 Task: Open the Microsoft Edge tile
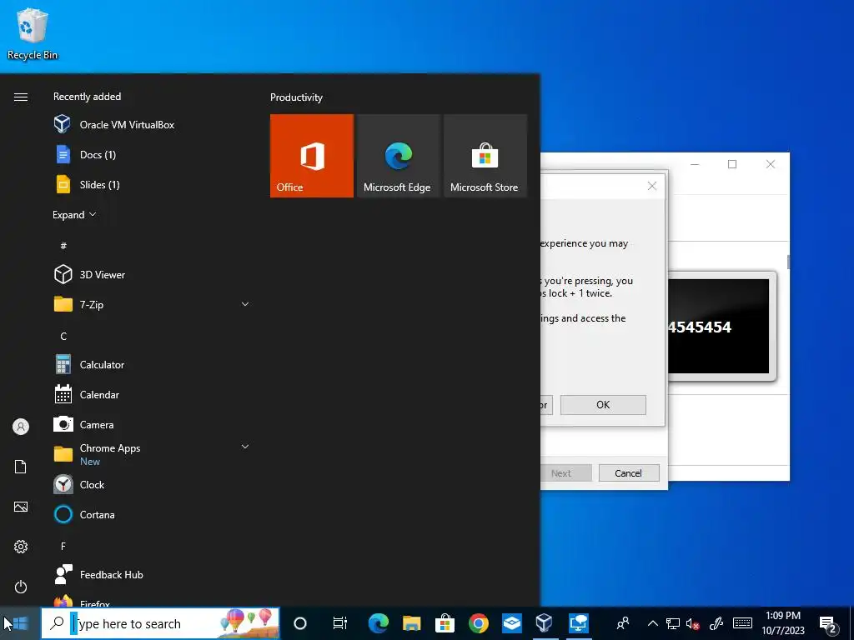click(x=398, y=156)
